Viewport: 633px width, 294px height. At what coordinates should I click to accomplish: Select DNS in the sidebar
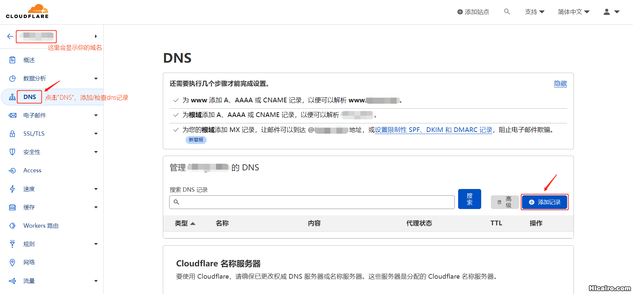30,97
